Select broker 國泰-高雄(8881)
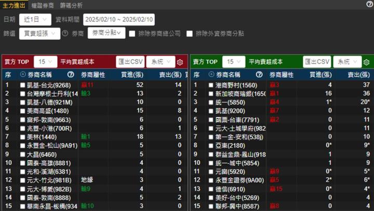The height and width of the screenshot is (211, 374). tap(49, 163)
